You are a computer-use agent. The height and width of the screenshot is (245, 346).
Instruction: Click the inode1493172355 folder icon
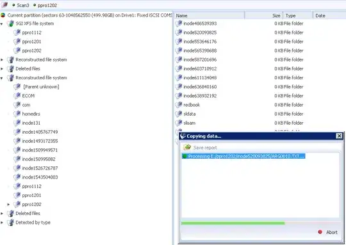[17, 141]
